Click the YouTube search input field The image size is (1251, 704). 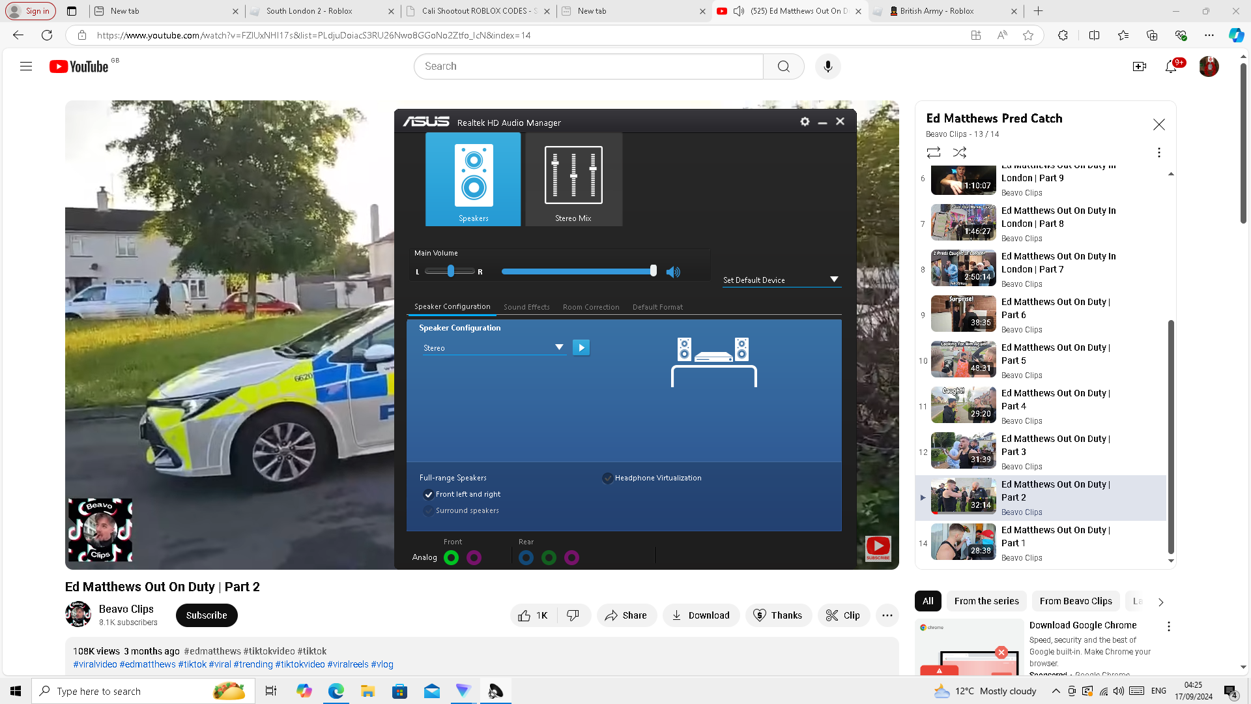(588, 66)
